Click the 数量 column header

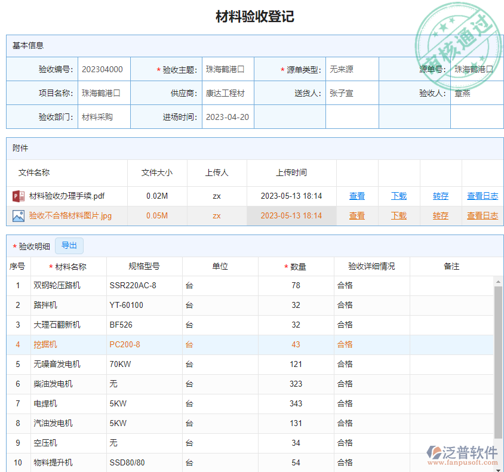point(296,266)
